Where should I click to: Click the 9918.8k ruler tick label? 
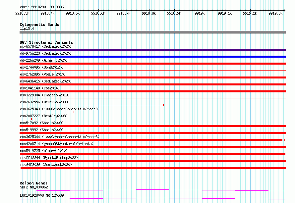149,13
